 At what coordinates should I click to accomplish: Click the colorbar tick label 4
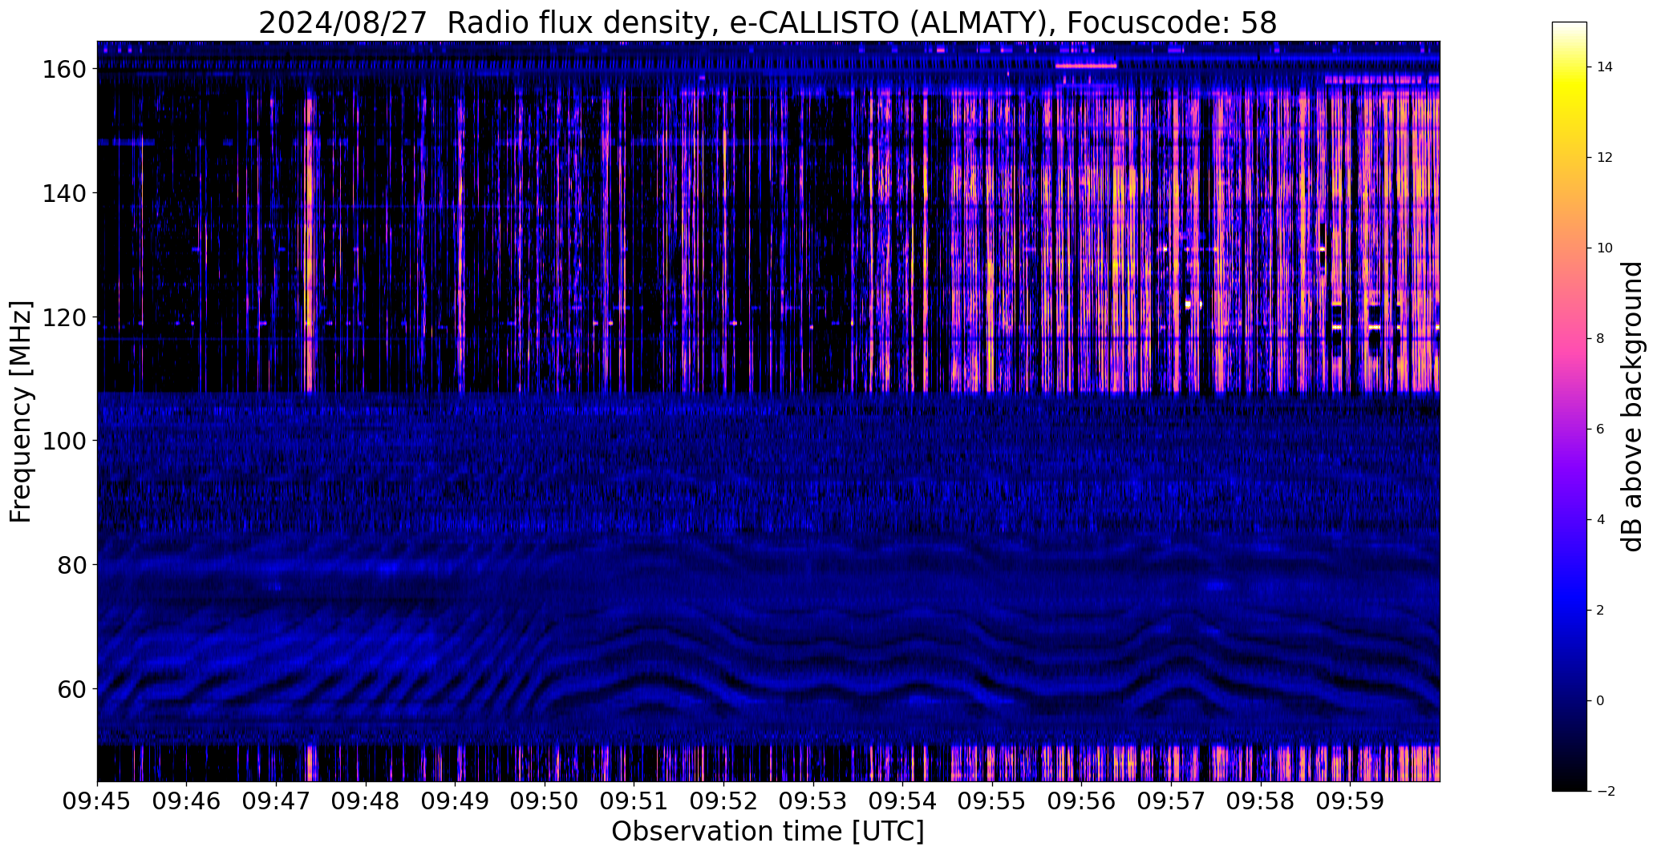tap(1601, 520)
